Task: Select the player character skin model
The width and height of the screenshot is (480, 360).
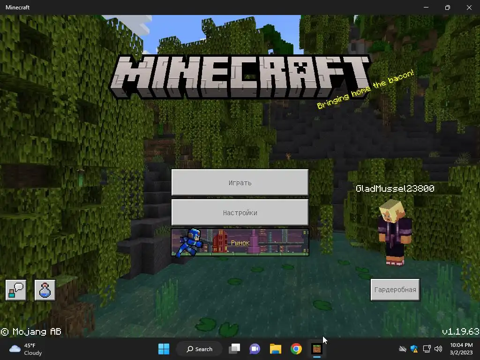Action: click(395, 232)
